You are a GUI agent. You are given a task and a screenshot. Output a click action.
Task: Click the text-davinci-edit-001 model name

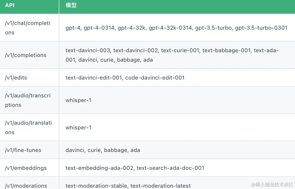94,78
